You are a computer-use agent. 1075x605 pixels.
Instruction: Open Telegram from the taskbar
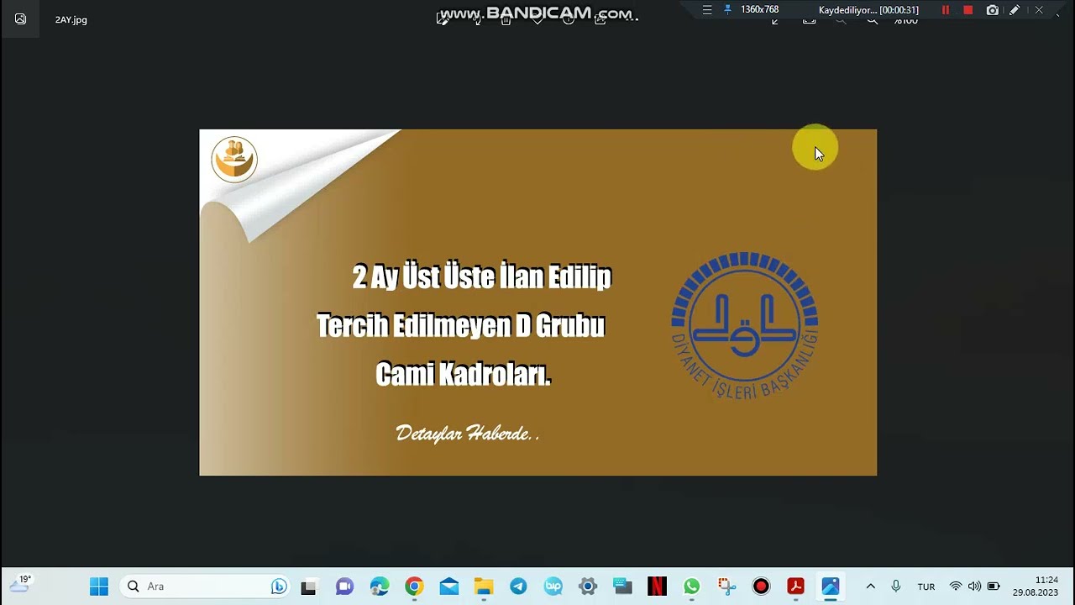pos(518,587)
